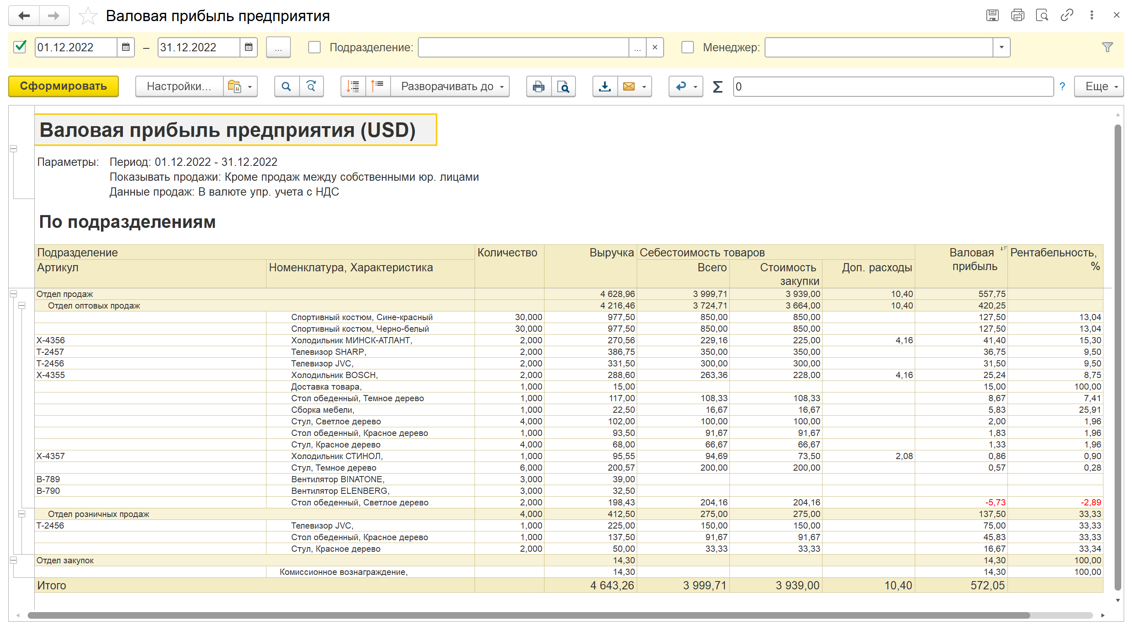Click the save report to file icon
This screenshot has width=1132, height=627.
pos(604,86)
